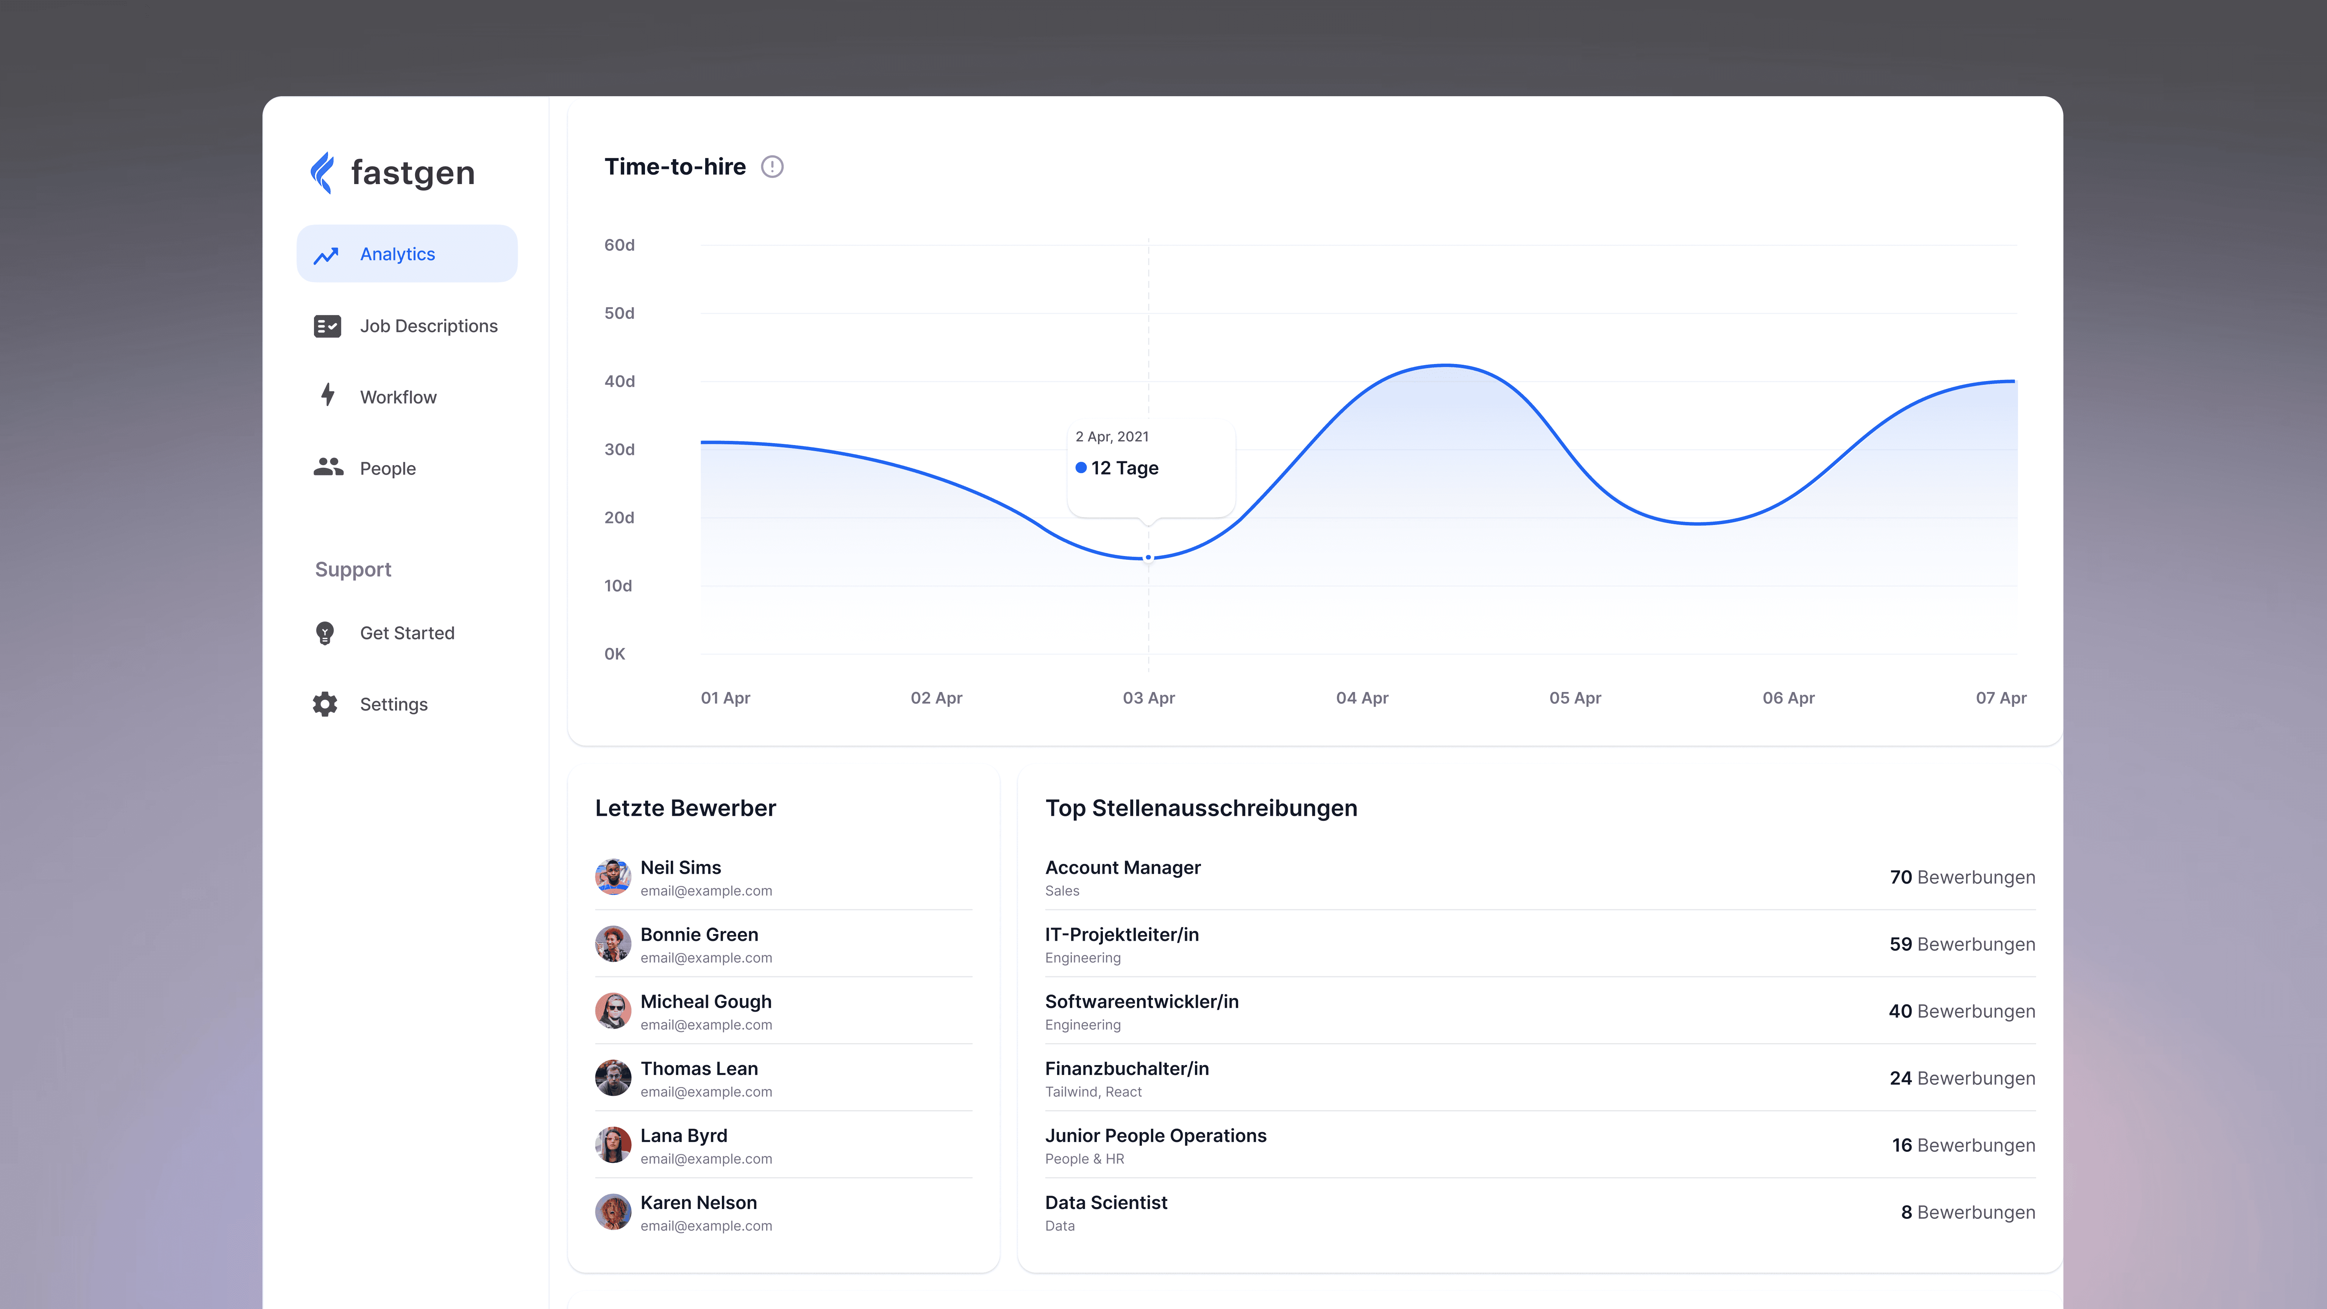Click Neil Sims' avatar
The height and width of the screenshot is (1309, 2327).
pyautogui.click(x=613, y=877)
